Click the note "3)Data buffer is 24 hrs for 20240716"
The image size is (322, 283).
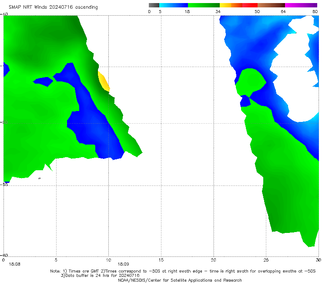pos(100,276)
